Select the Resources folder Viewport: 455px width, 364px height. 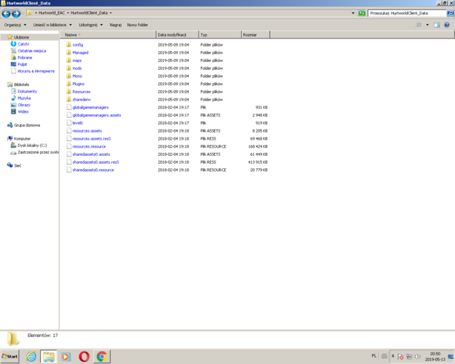tap(82, 92)
